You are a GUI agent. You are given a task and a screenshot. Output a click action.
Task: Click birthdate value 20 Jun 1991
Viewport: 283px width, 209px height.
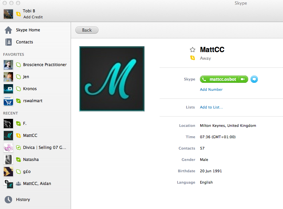211,171
